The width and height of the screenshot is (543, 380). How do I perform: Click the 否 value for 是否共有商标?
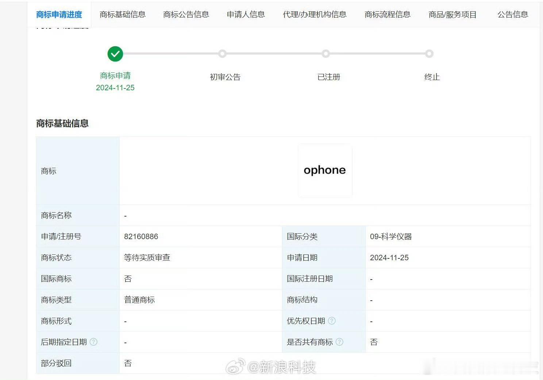tap(374, 342)
